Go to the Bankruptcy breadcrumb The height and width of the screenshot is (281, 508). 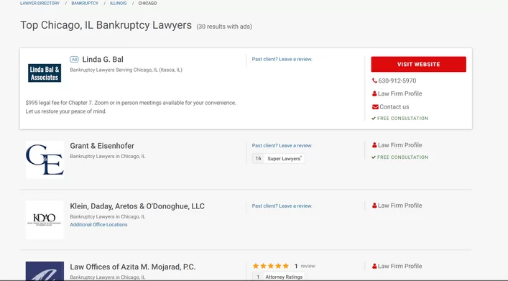85,4
